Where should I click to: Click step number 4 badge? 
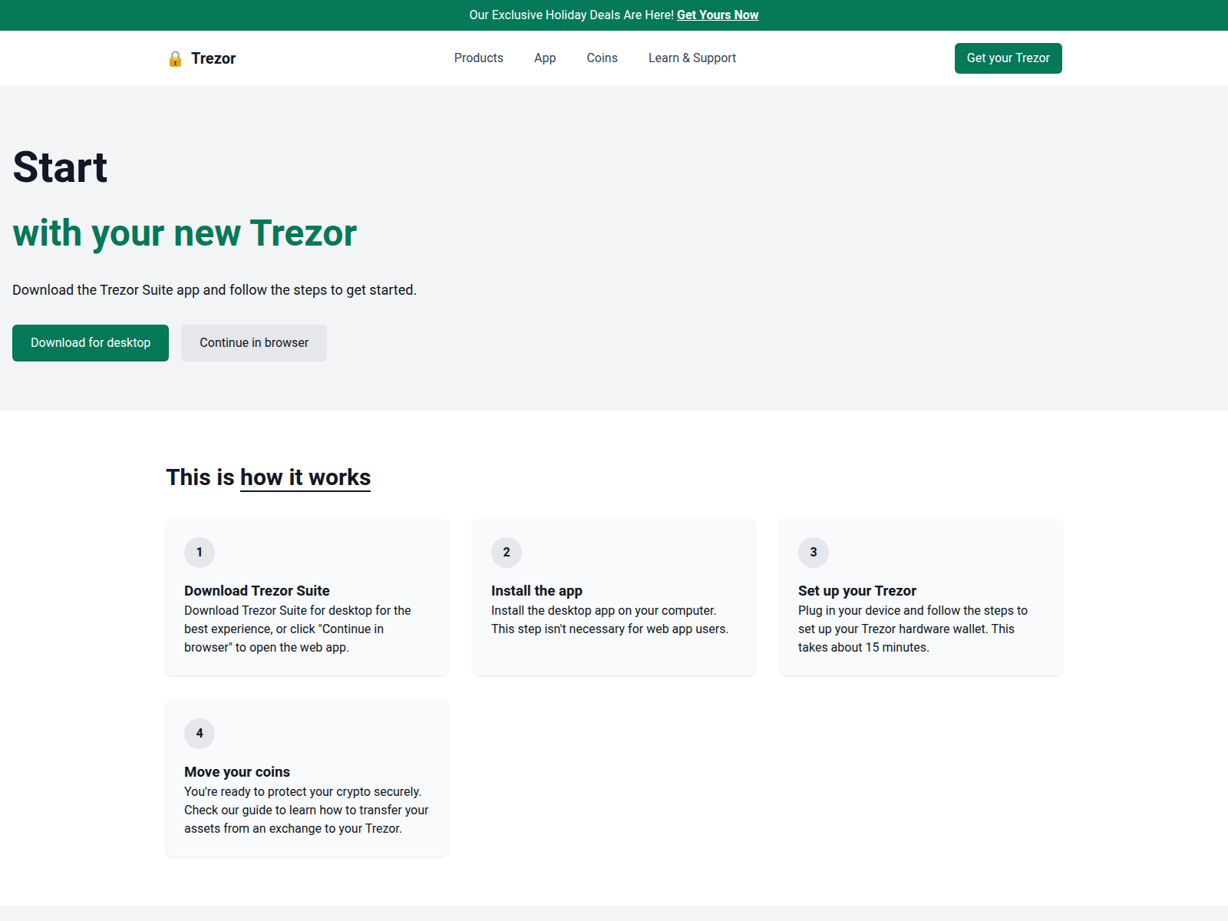(x=200, y=734)
